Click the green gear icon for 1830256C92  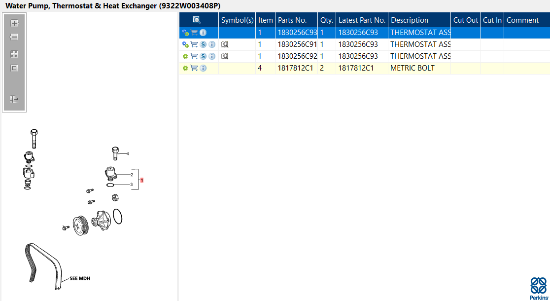[185, 56]
